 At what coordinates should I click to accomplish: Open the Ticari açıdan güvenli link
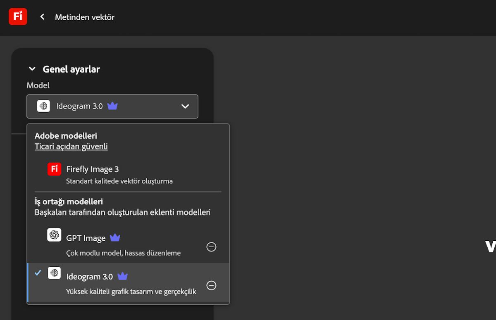coord(71,146)
